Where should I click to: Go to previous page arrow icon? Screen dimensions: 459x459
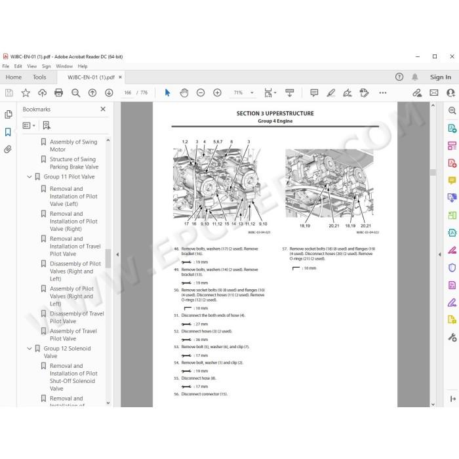coord(92,93)
